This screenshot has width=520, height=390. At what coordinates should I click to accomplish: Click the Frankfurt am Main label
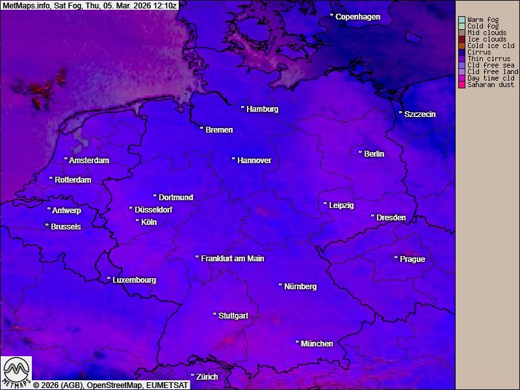233,259
